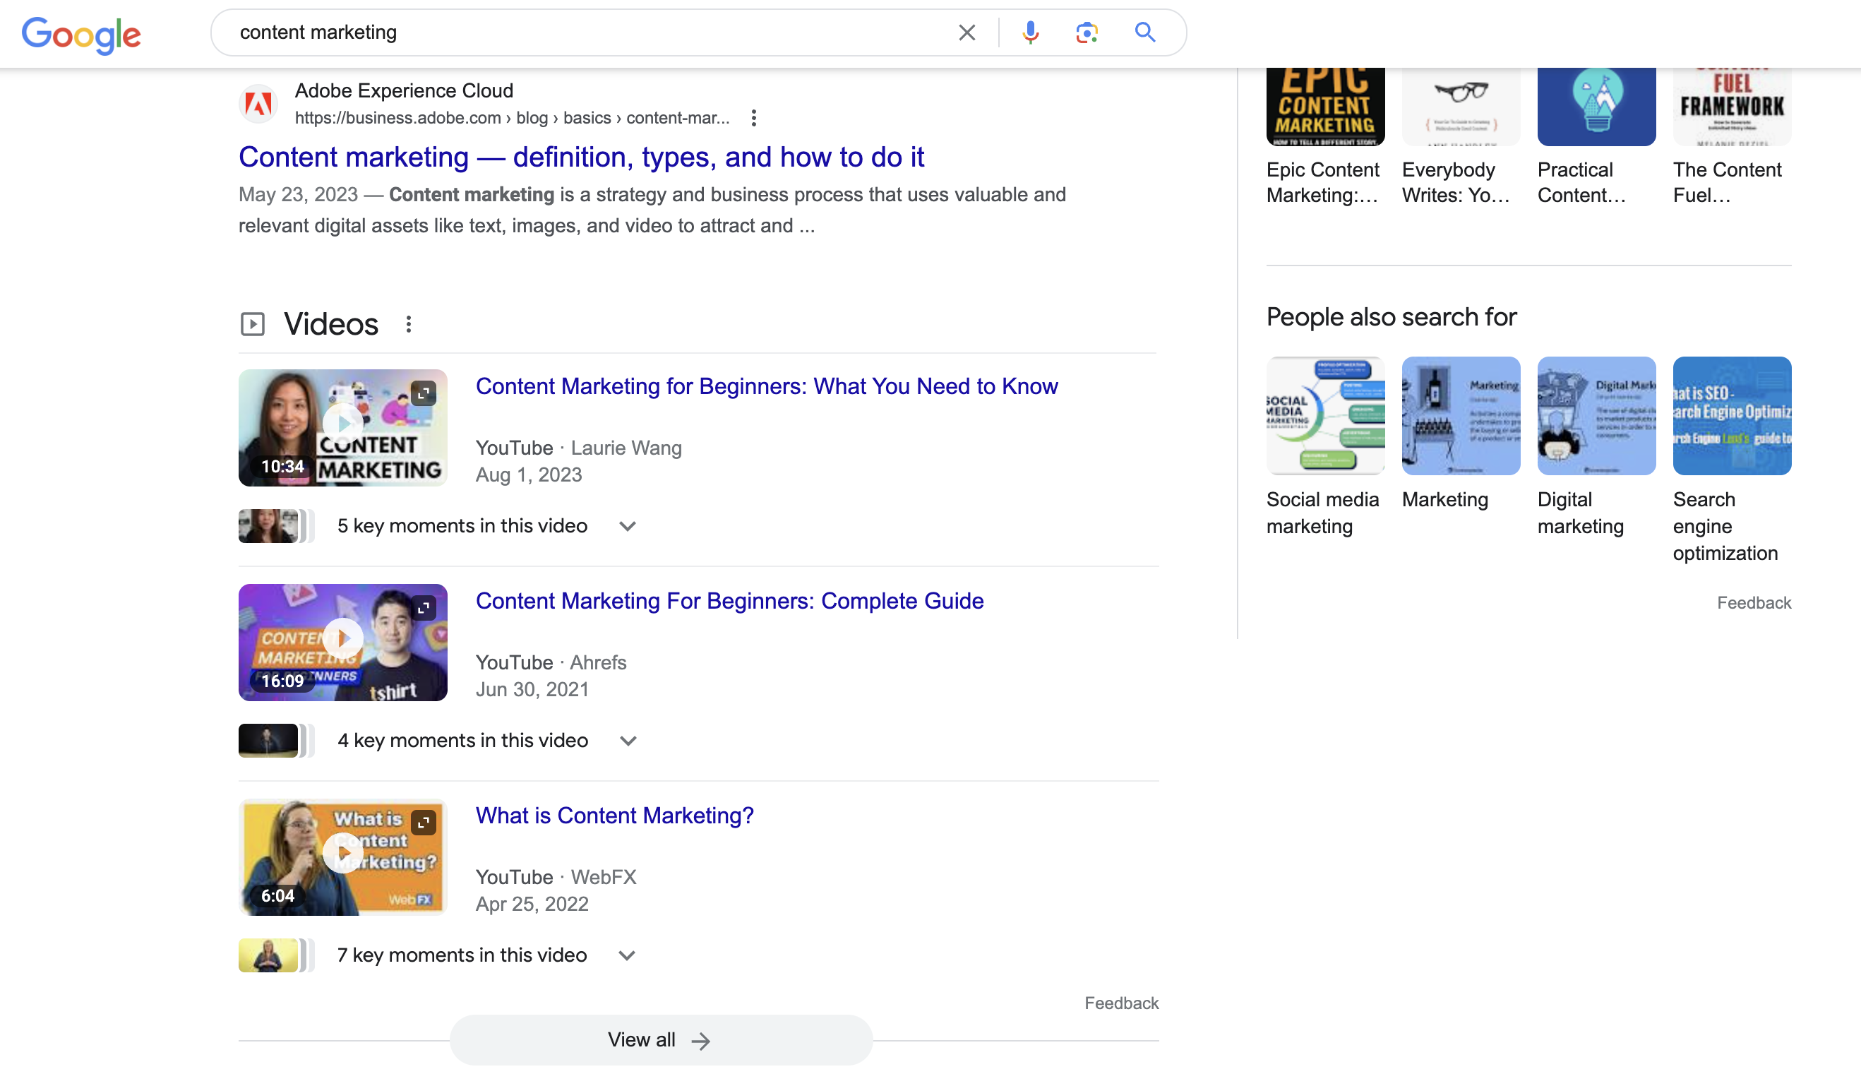1861x1086 pixels.
Task: Open the Content marketing definition article link
Action: click(x=581, y=157)
